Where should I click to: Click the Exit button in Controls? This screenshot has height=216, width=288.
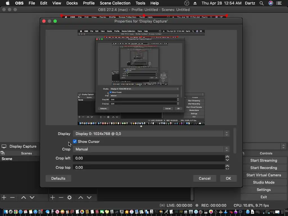tap(264, 197)
